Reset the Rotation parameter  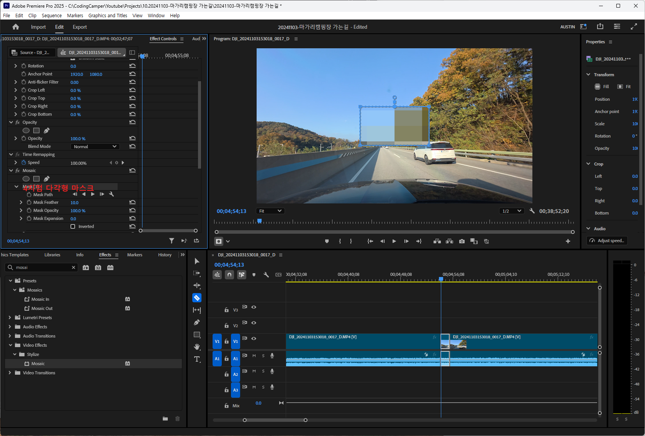[133, 66]
